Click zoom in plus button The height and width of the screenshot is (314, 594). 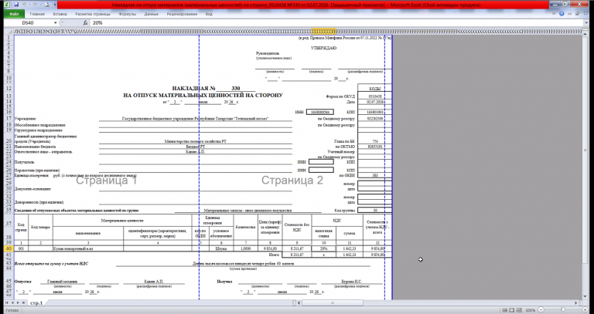[x=585, y=310]
